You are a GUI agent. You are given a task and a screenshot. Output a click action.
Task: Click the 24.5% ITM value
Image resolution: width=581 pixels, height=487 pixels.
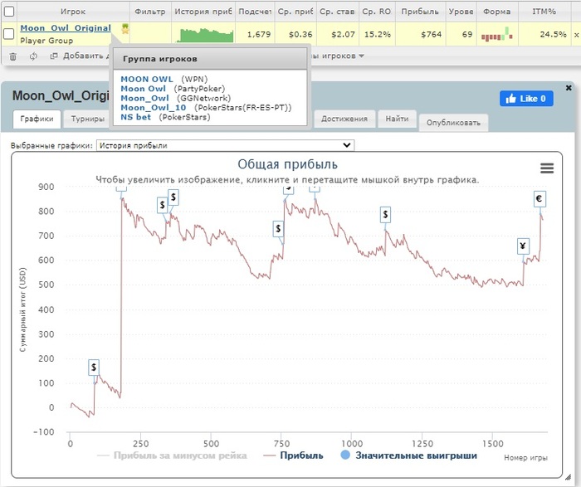[553, 35]
